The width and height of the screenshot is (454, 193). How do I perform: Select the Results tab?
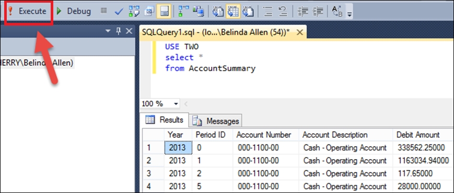[165, 120]
